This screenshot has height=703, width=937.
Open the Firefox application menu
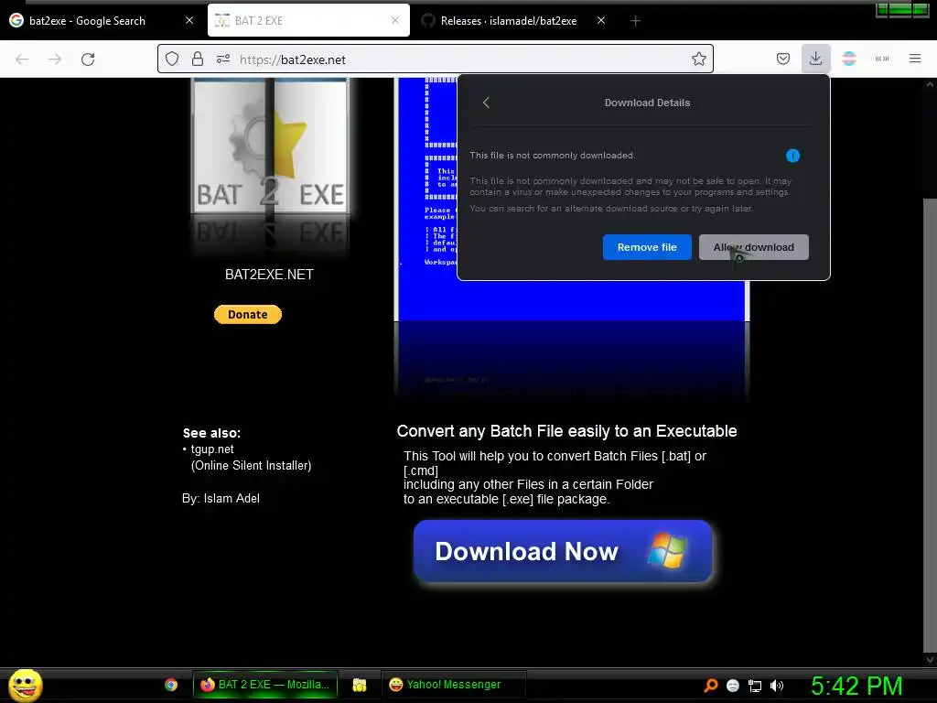click(x=915, y=59)
